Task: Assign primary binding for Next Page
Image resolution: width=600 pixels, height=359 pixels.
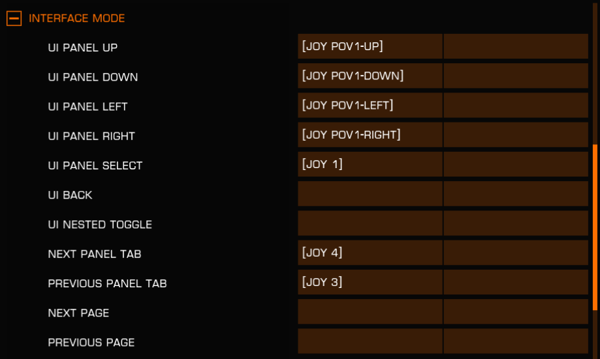Action: pyautogui.click(x=370, y=311)
